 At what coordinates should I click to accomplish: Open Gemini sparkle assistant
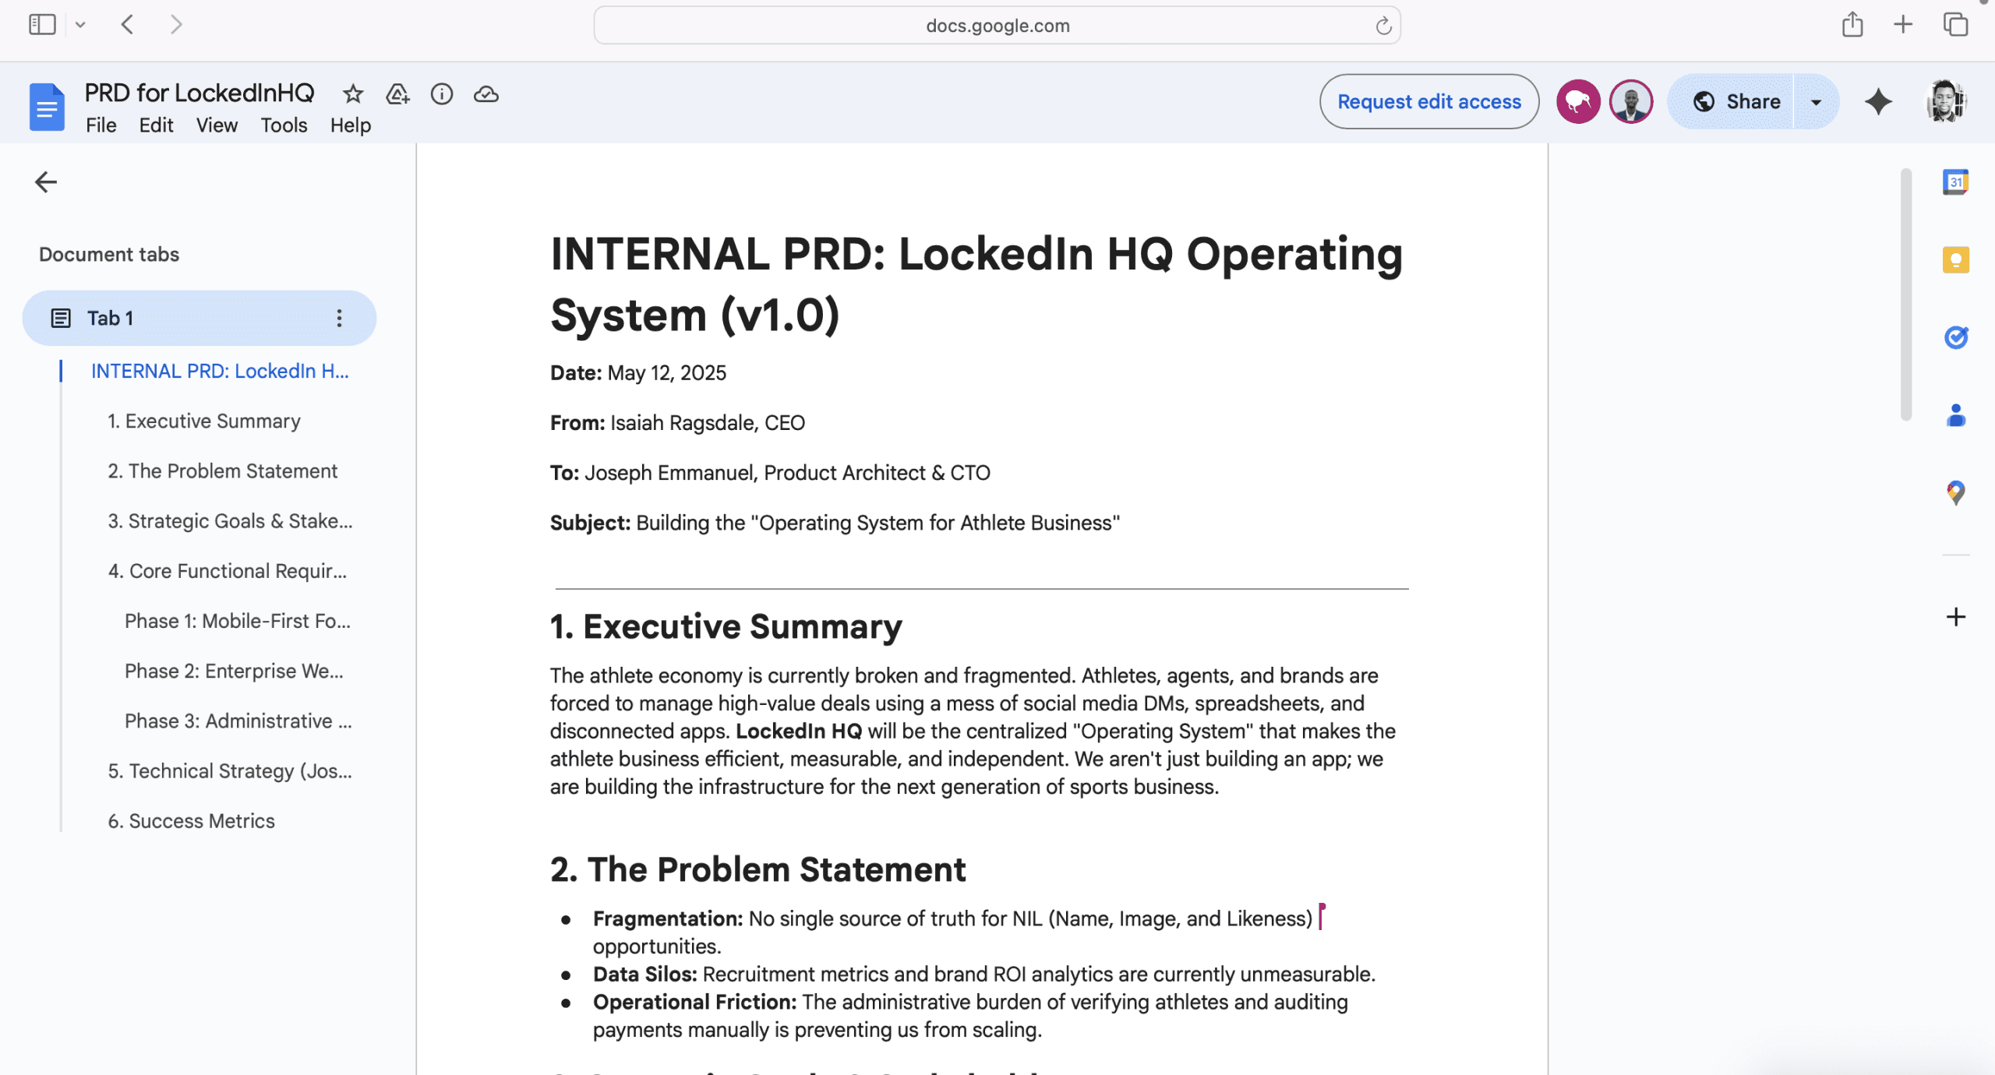[x=1878, y=101]
